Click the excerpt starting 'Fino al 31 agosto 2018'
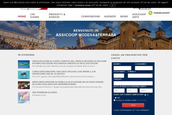This screenshot has width=172, height=115. (64, 76)
